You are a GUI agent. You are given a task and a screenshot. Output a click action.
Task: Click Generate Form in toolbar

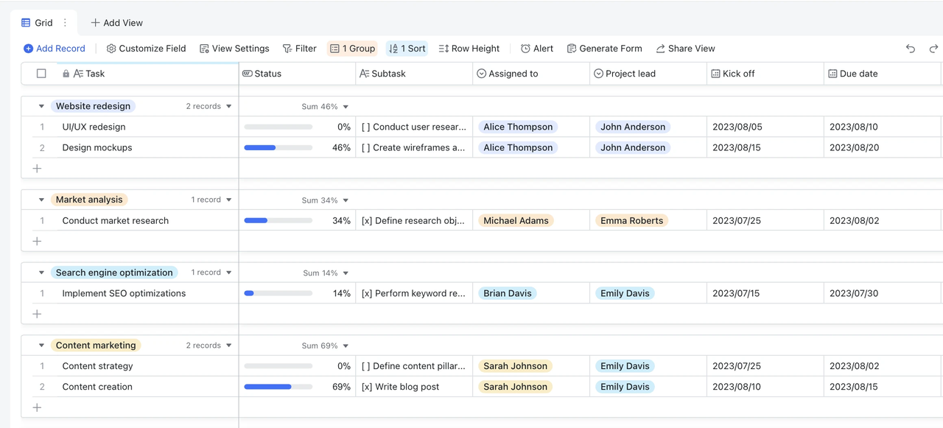pos(604,49)
